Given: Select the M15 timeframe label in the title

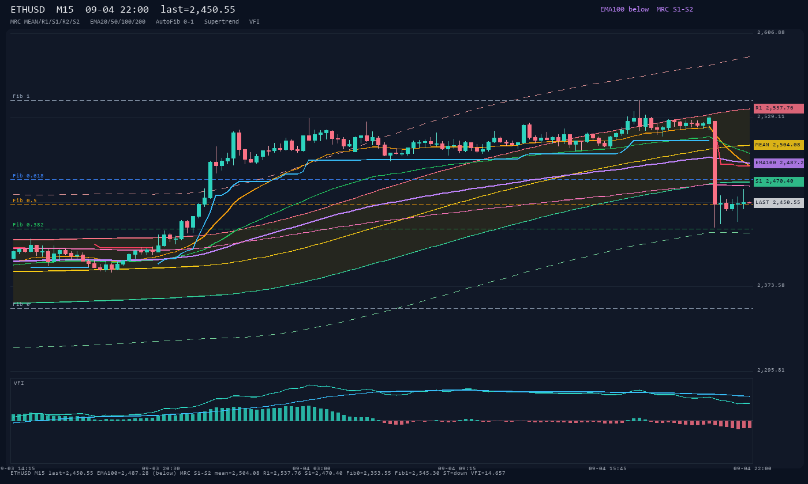Looking at the screenshot, I should tap(65, 10).
